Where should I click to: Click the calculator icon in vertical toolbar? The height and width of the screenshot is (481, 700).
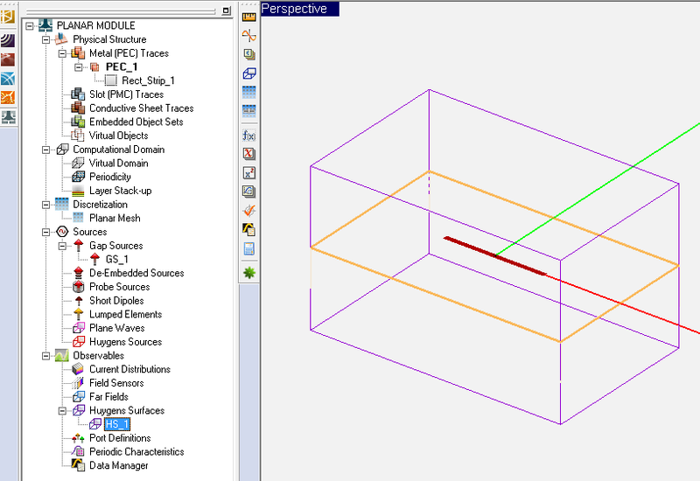pyautogui.click(x=248, y=249)
